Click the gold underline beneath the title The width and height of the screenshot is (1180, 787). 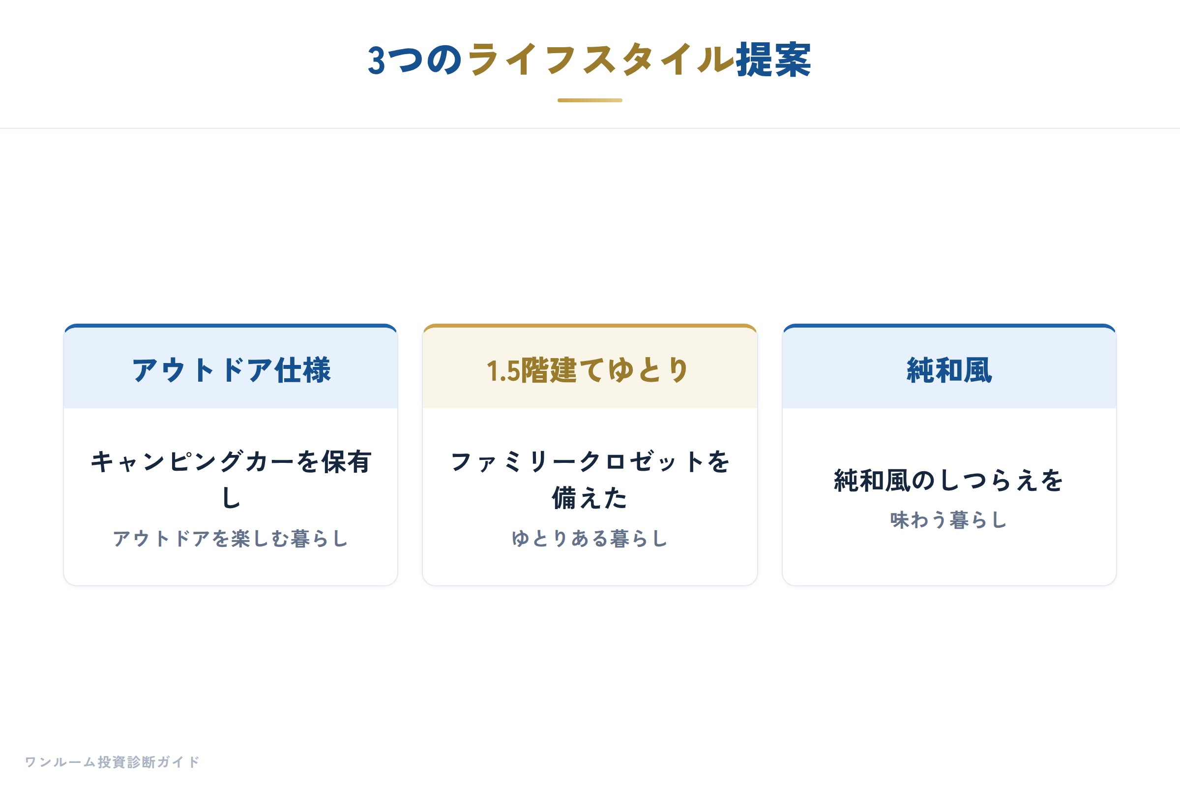pos(590,100)
